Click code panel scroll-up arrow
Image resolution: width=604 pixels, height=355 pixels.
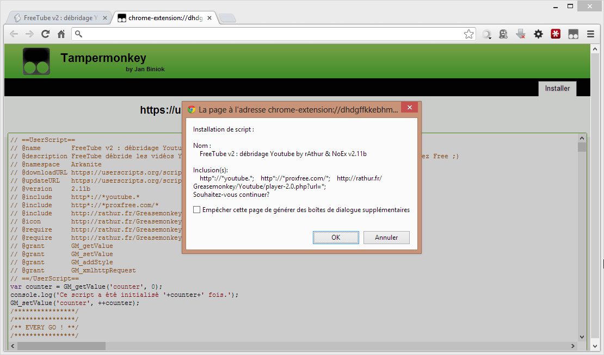coord(582,138)
